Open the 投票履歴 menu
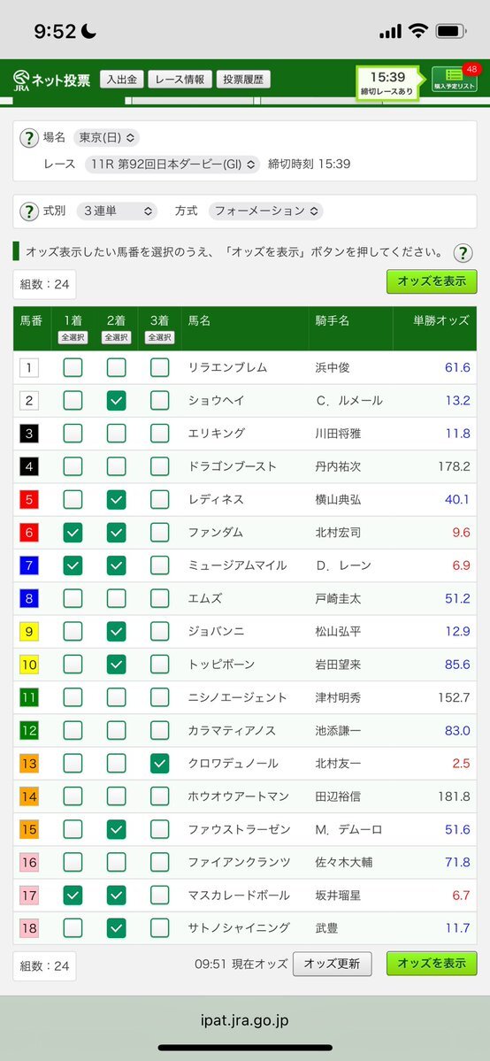The width and height of the screenshot is (490, 1061). pos(243,80)
